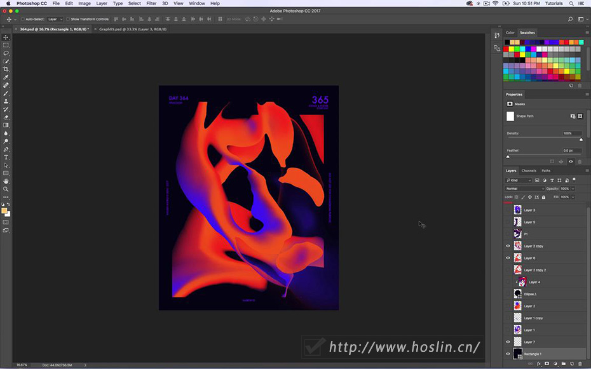Hide the Layer 7 layer
The width and height of the screenshot is (591, 369).
[508, 342]
